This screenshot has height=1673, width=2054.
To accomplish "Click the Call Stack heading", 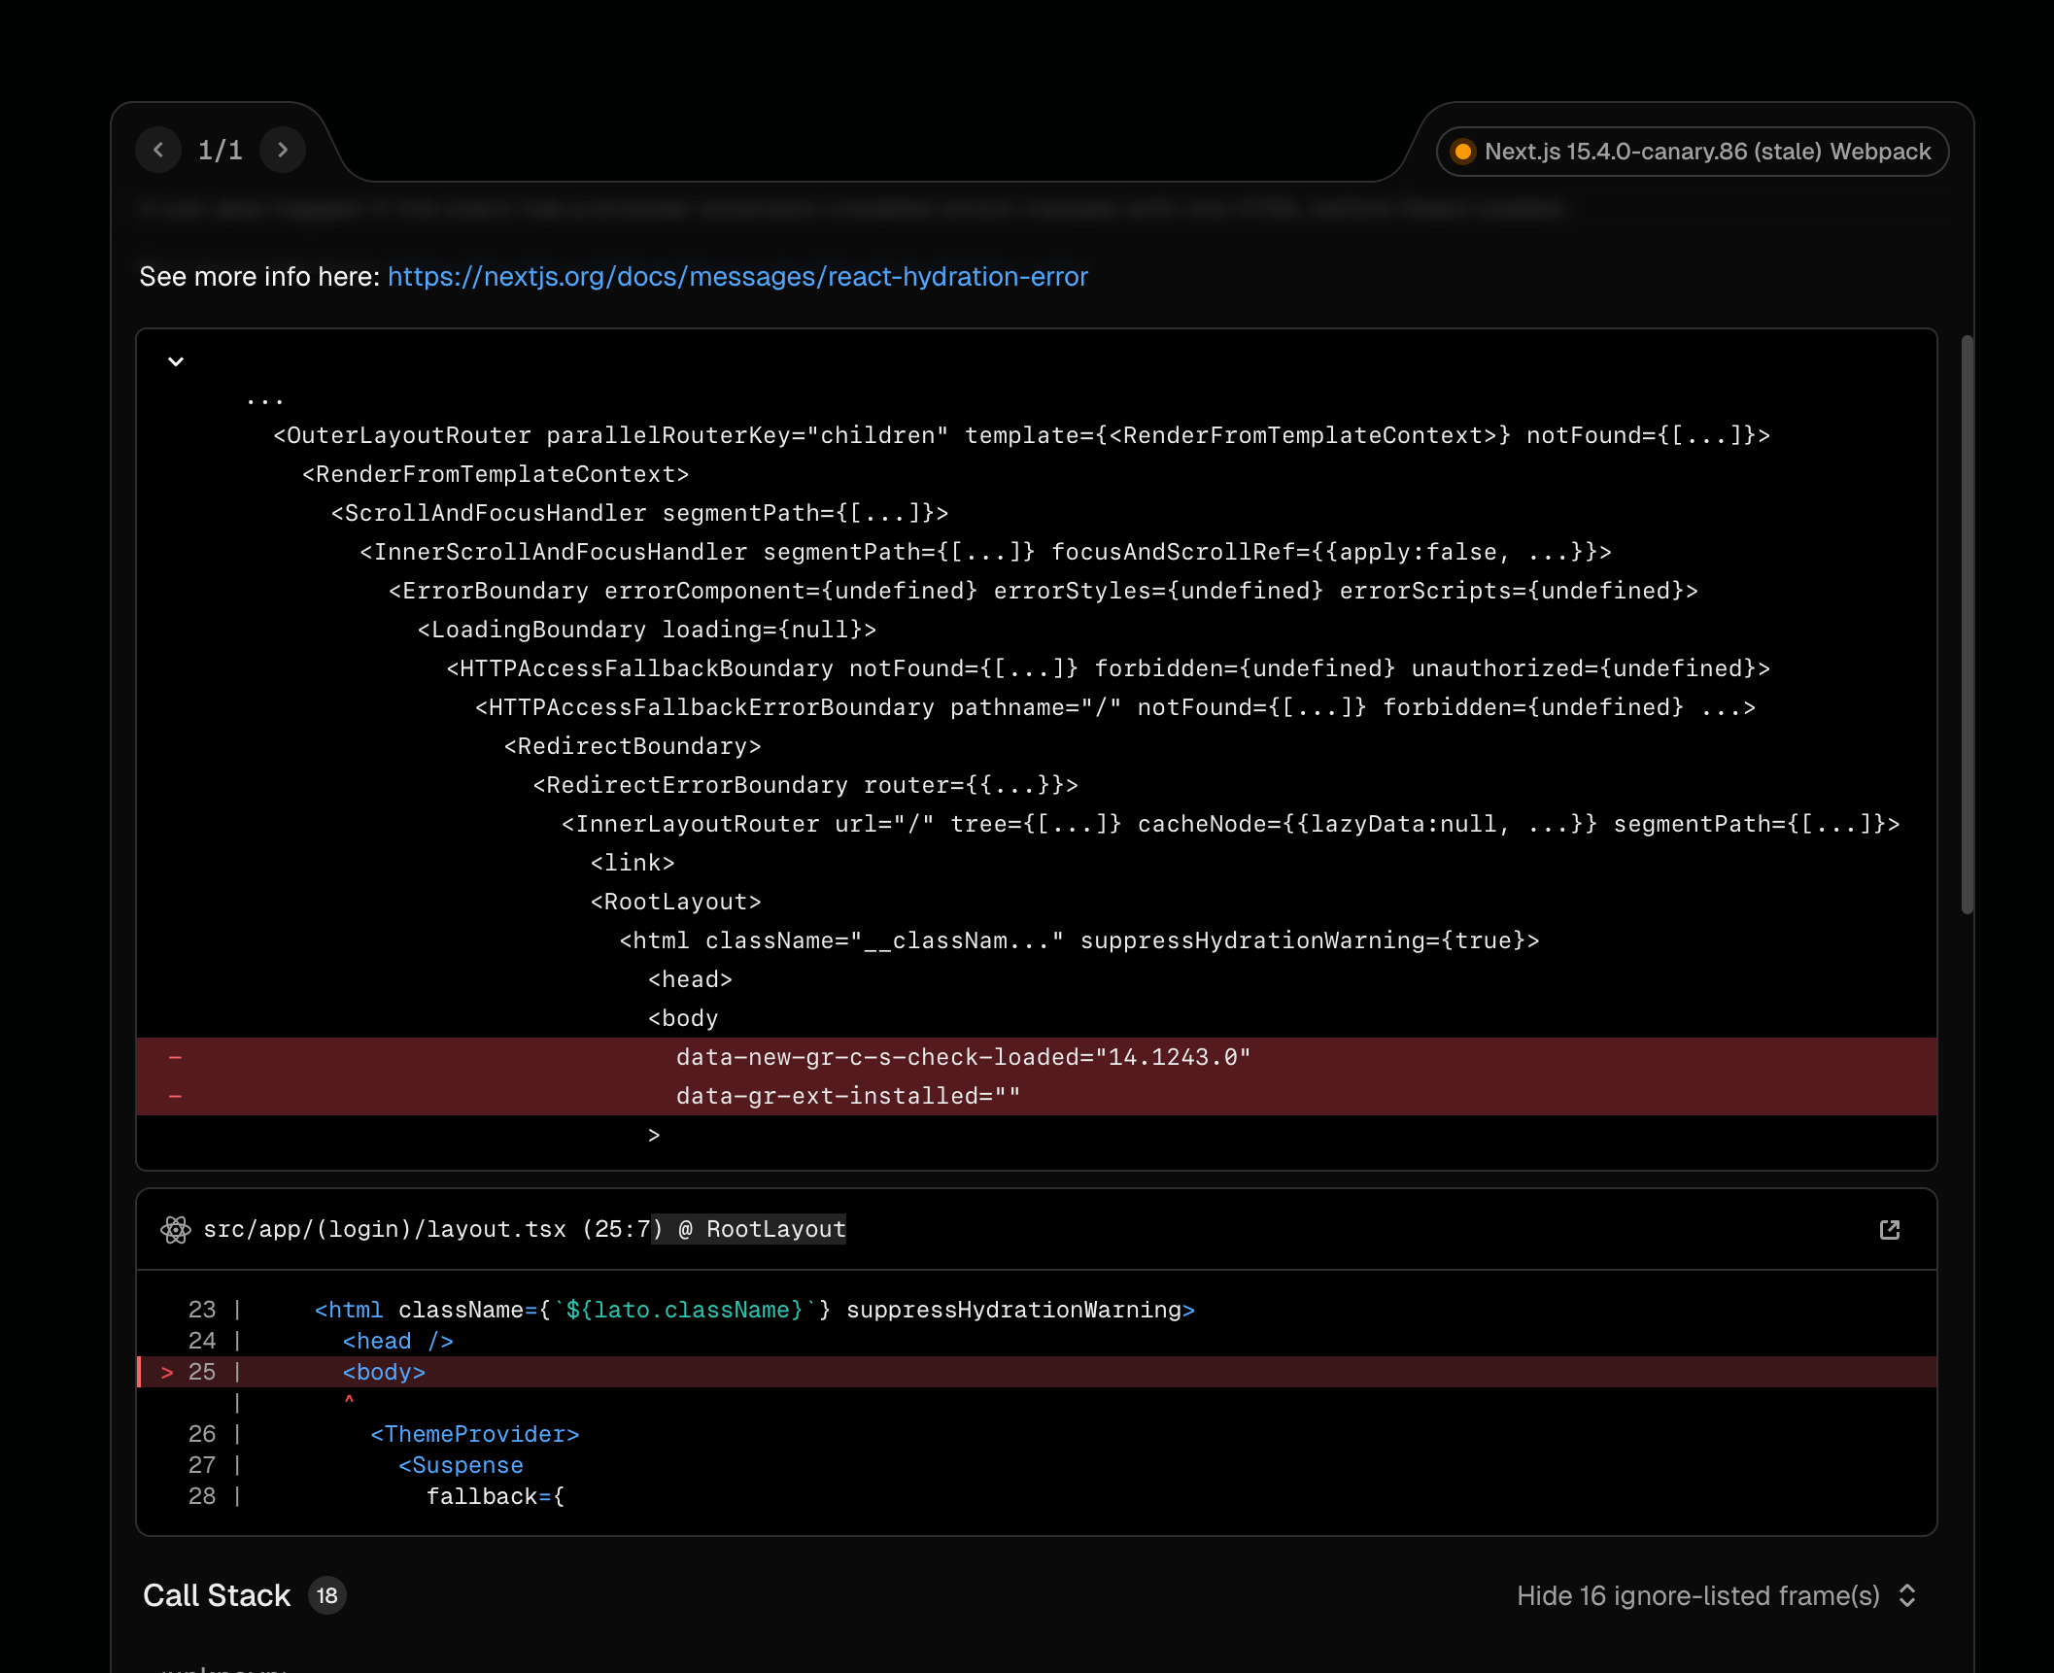I will pyautogui.click(x=217, y=1595).
